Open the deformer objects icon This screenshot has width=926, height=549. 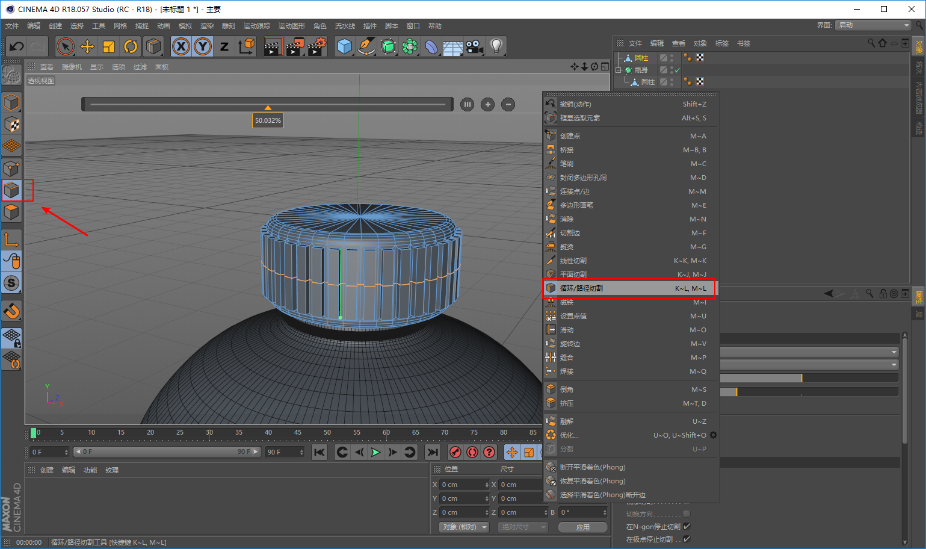tap(431, 46)
